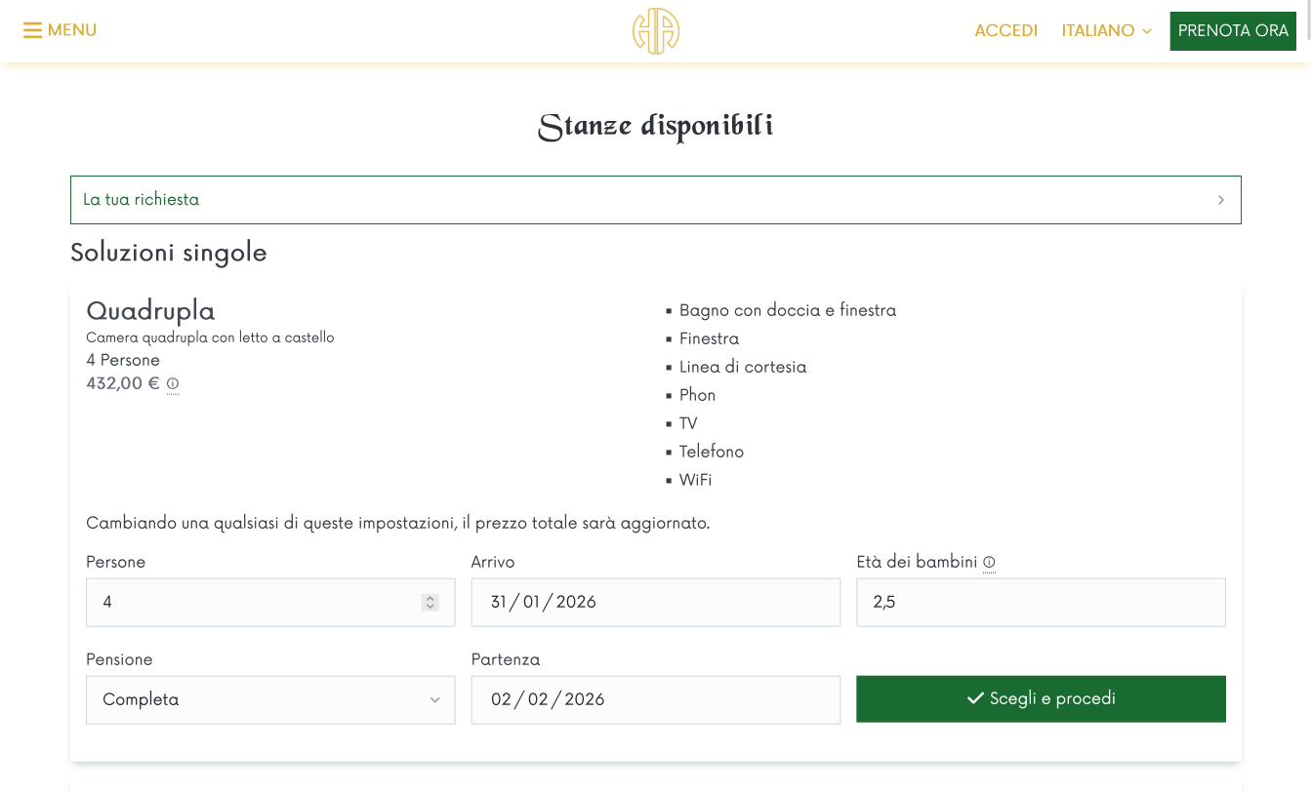Click the info icon next to 432,00 €
The height and width of the screenshot is (792, 1312).
click(173, 384)
